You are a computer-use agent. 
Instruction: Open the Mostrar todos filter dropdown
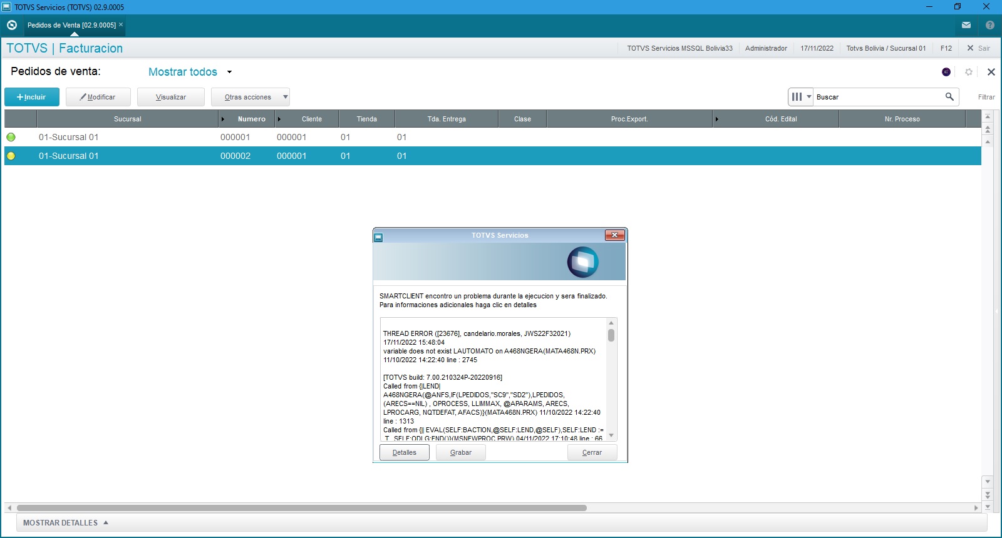click(x=190, y=72)
